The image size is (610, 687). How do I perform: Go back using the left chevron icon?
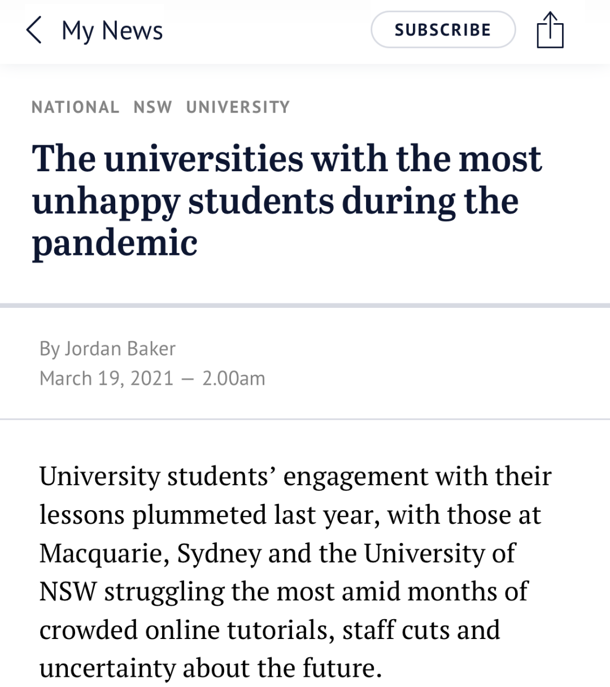point(34,30)
